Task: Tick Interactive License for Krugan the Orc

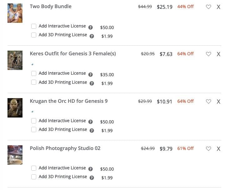Action: pyautogui.click(x=34, y=121)
